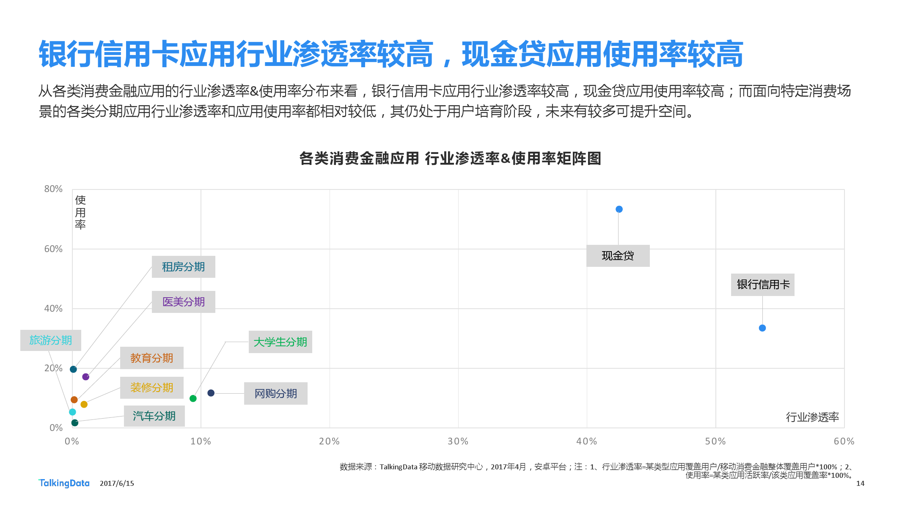The width and height of the screenshot is (902, 507).
Task: Click the yellow 装修分期 data dot
Action: [x=84, y=405]
